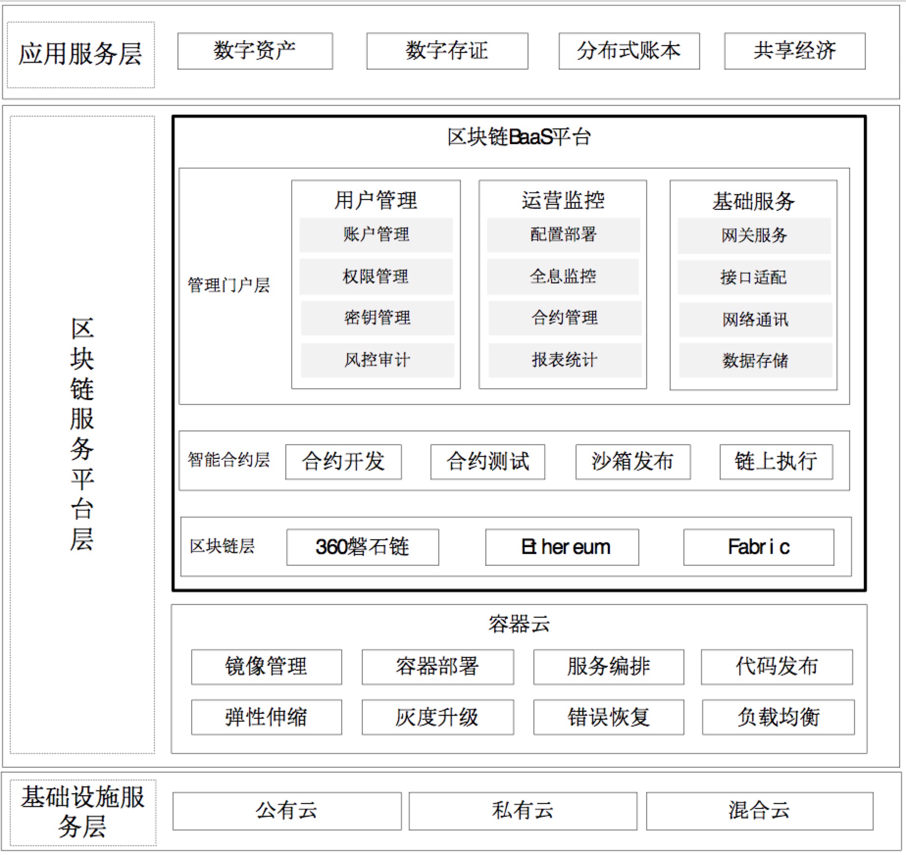
Task: Click the 基础设施服务层 label box
Action: click(83, 812)
